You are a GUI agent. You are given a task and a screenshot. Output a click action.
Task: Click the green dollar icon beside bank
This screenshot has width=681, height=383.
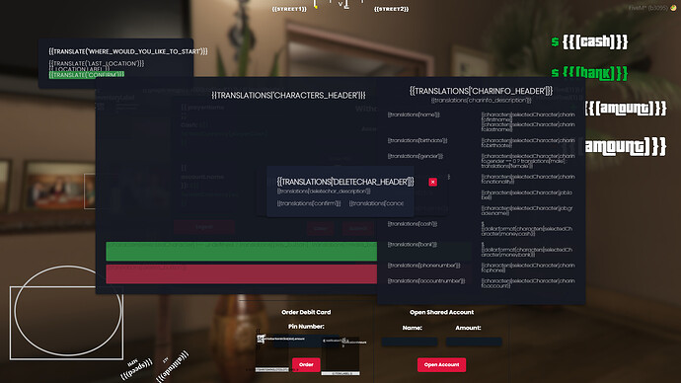[x=555, y=72]
